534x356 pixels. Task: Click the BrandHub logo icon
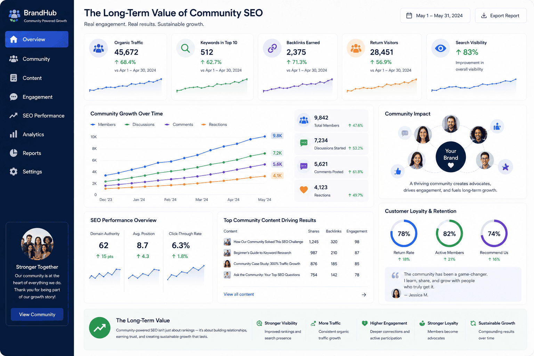[x=14, y=16]
